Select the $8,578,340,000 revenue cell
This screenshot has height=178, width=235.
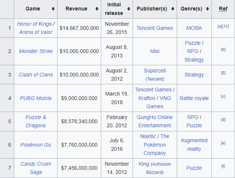pyautogui.click(x=79, y=121)
